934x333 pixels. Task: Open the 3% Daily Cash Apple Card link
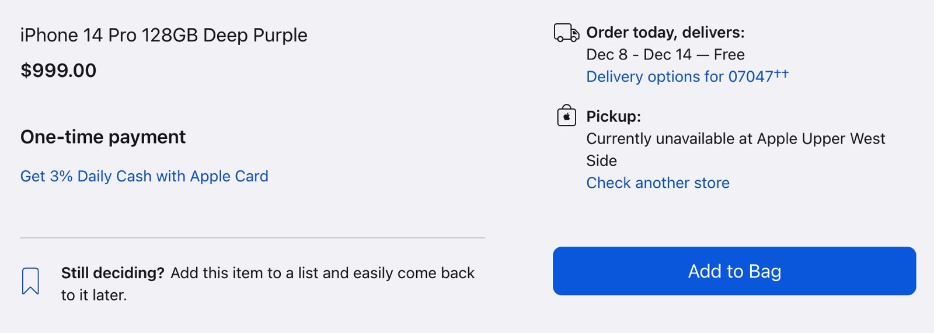[x=144, y=176]
